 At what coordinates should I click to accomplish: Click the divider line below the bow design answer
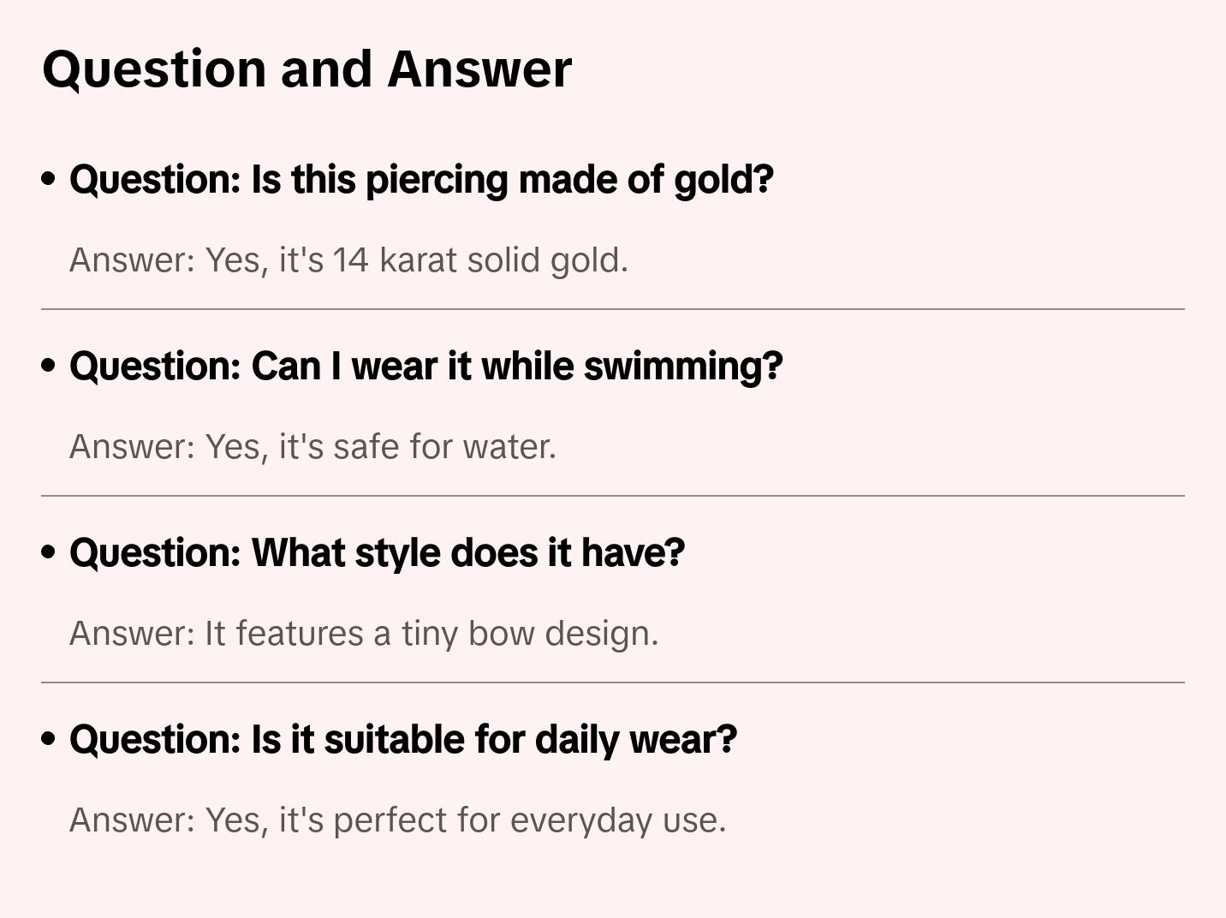(x=613, y=683)
